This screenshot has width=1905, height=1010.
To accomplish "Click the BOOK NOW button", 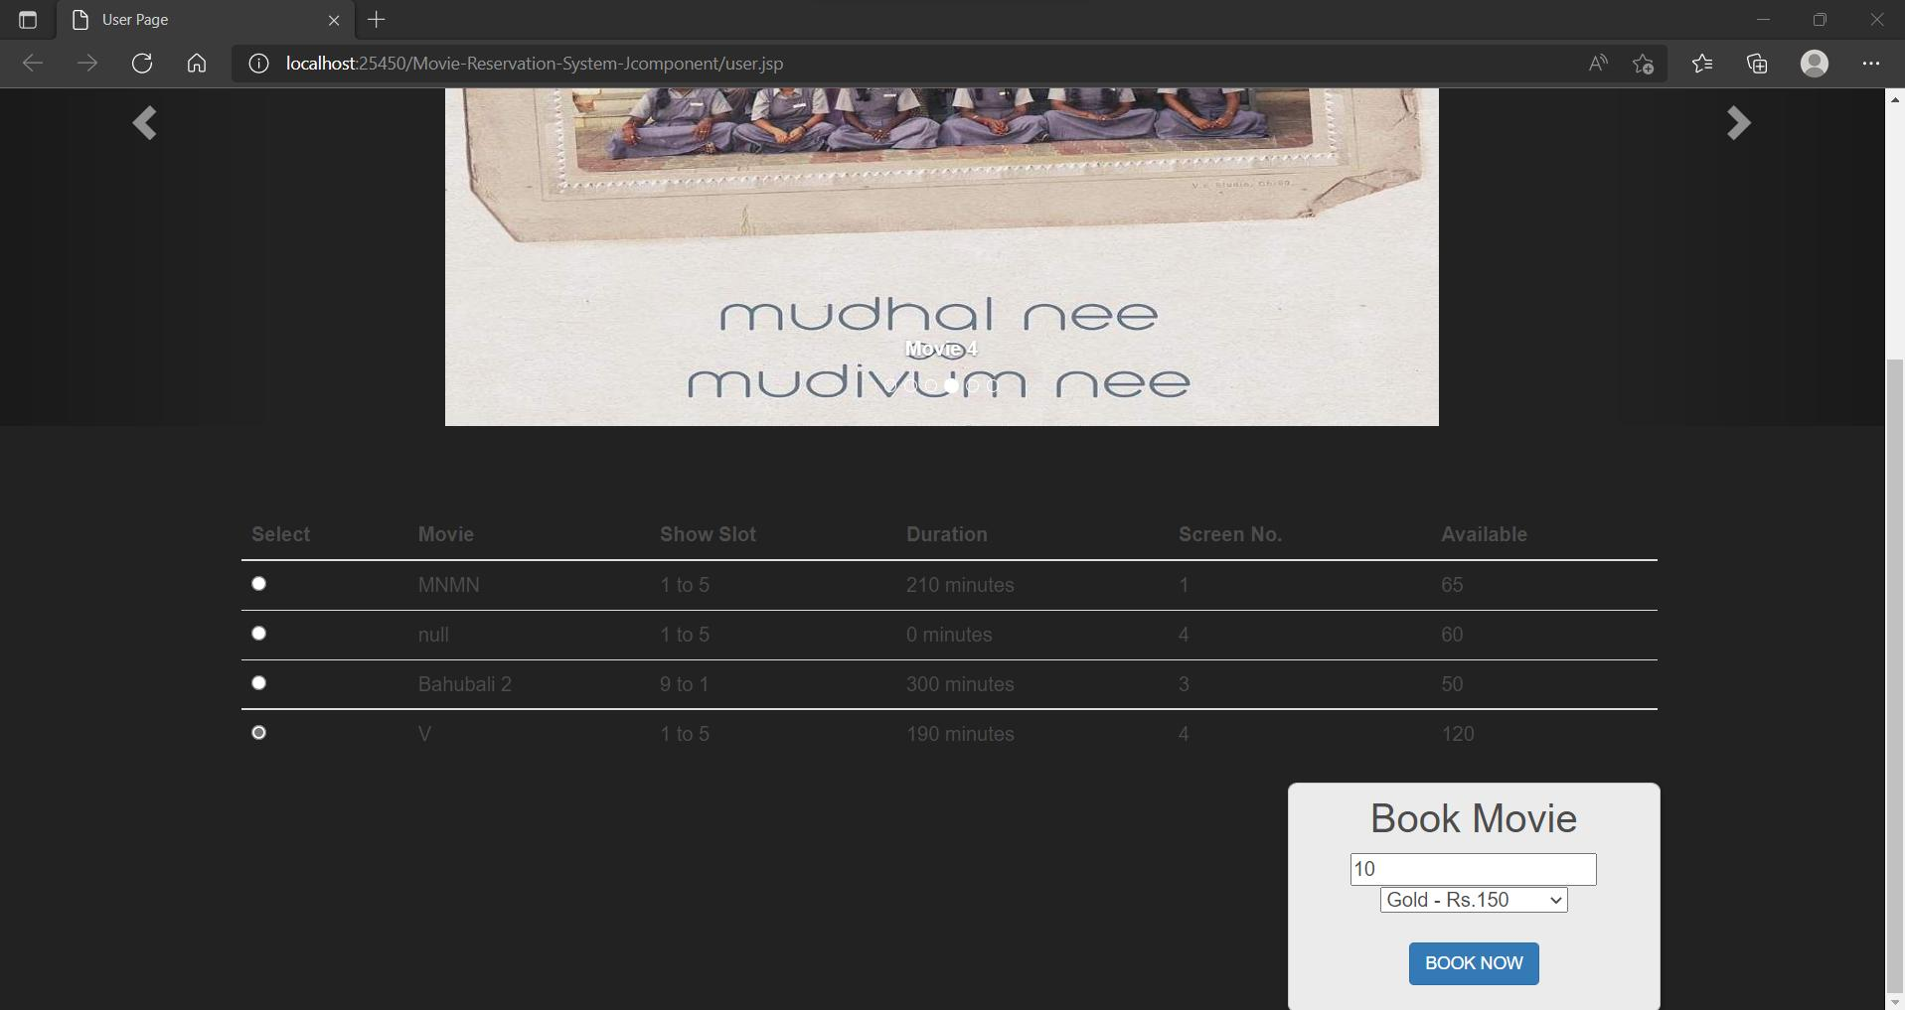I will 1473,962.
